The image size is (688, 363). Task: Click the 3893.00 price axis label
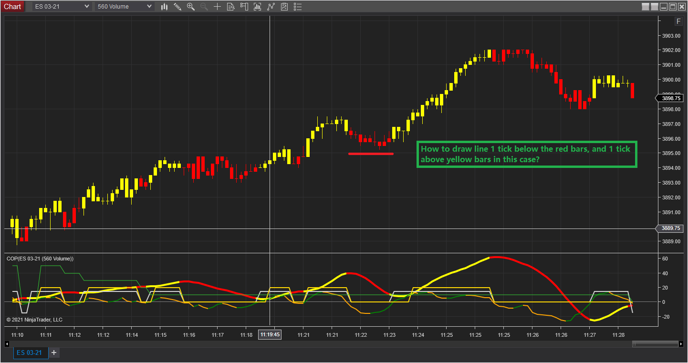coord(670,183)
